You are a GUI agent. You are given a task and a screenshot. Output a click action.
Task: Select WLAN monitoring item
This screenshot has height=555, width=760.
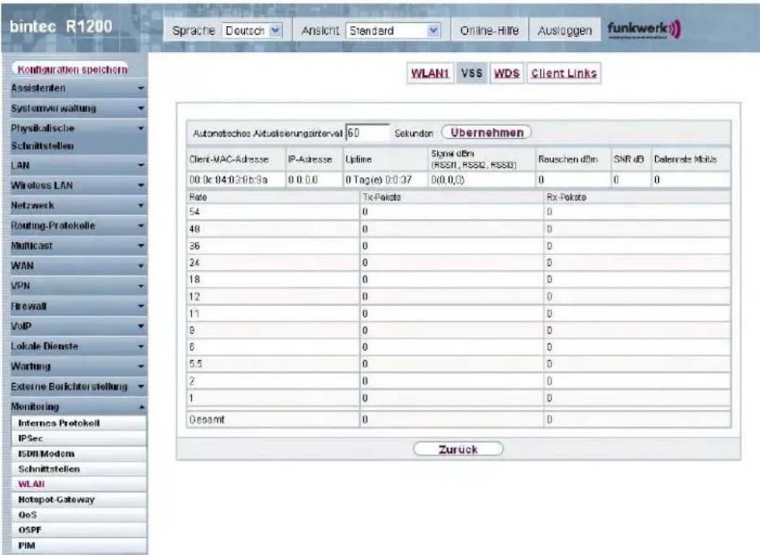(x=79, y=484)
